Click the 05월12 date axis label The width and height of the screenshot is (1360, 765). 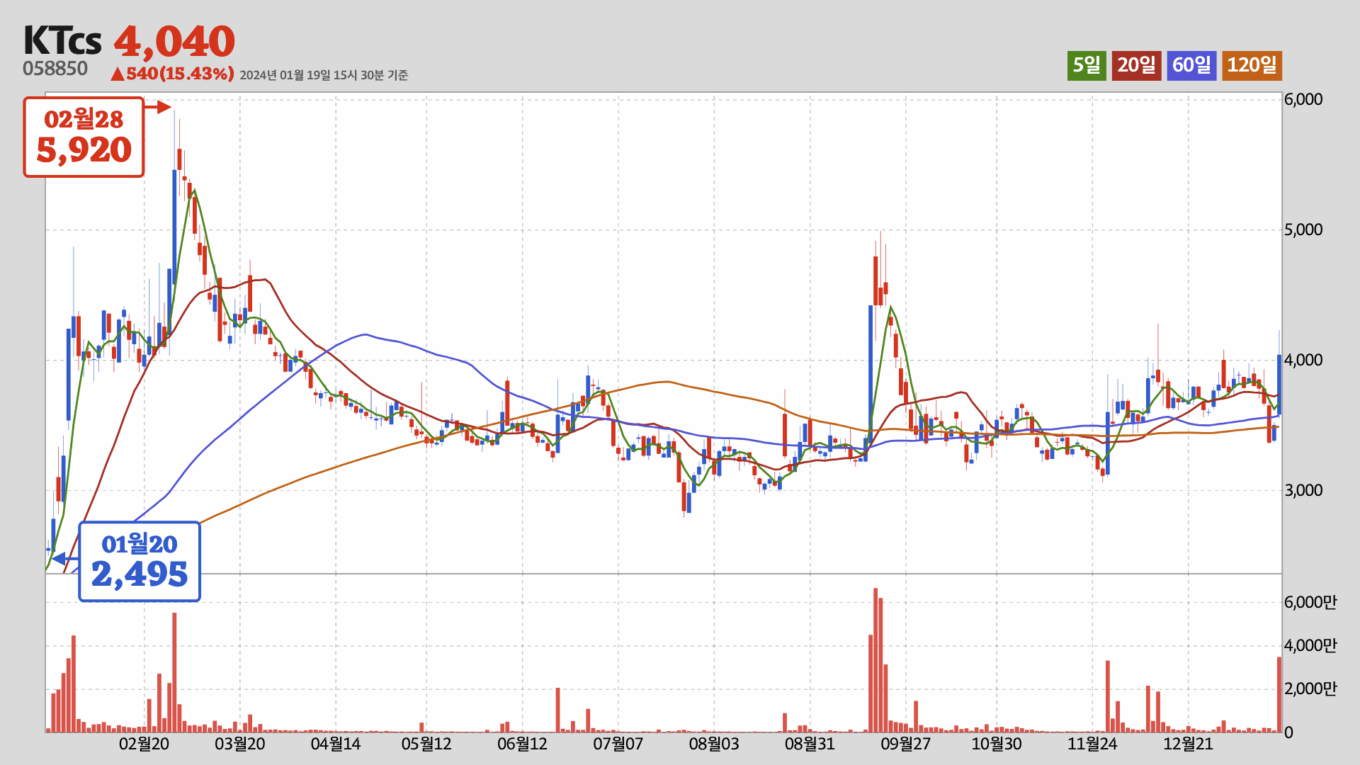coord(426,744)
